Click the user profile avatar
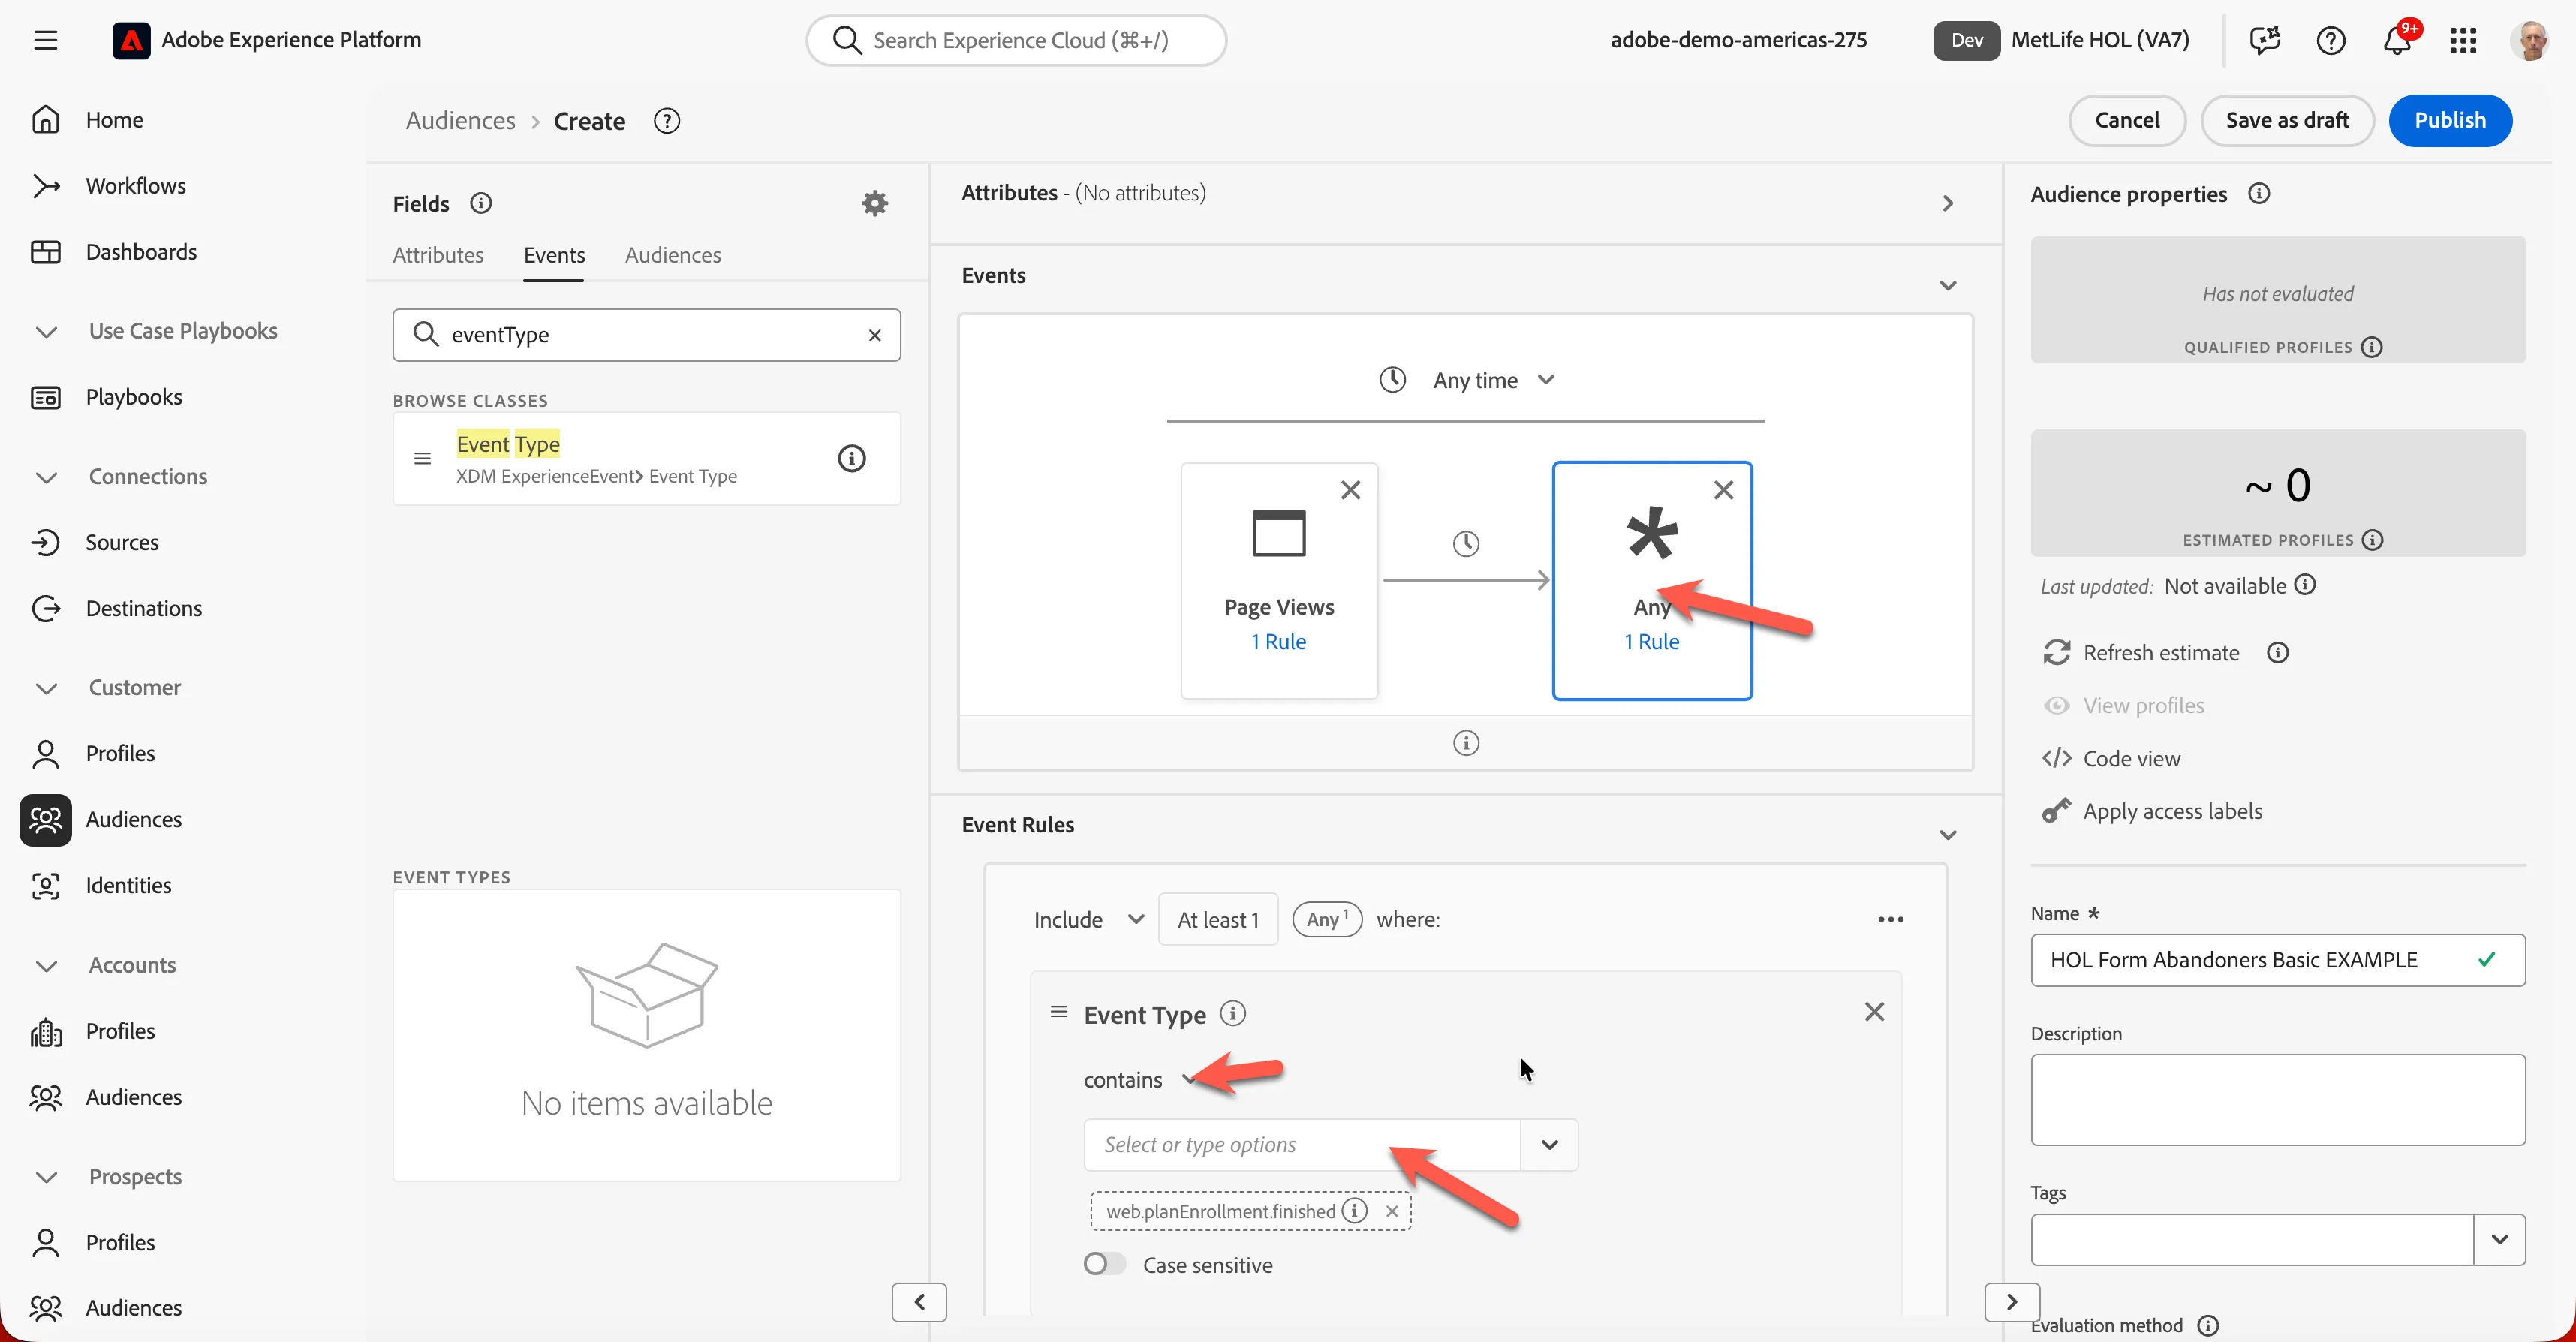Viewport: 2576px width, 1342px height. pyautogui.click(x=2531, y=40)
